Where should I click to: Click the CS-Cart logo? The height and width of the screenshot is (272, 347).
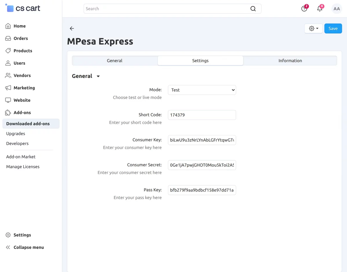coord(23,8)
